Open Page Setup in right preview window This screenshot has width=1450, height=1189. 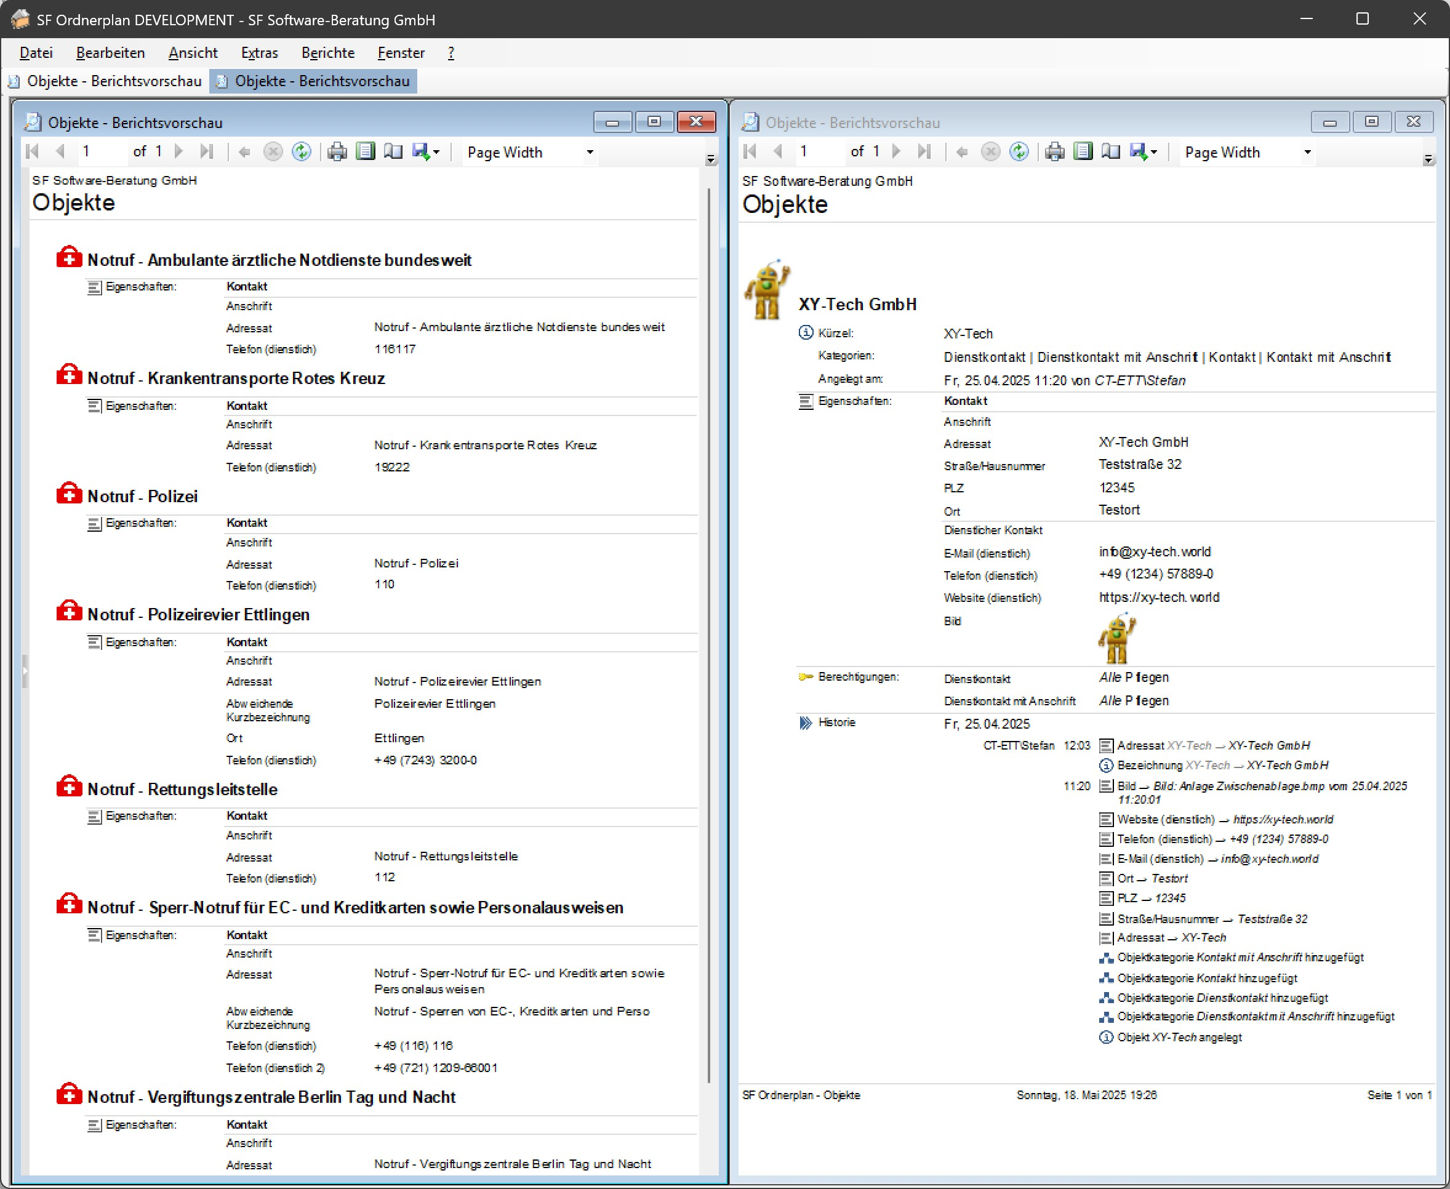click(1111, 151)
